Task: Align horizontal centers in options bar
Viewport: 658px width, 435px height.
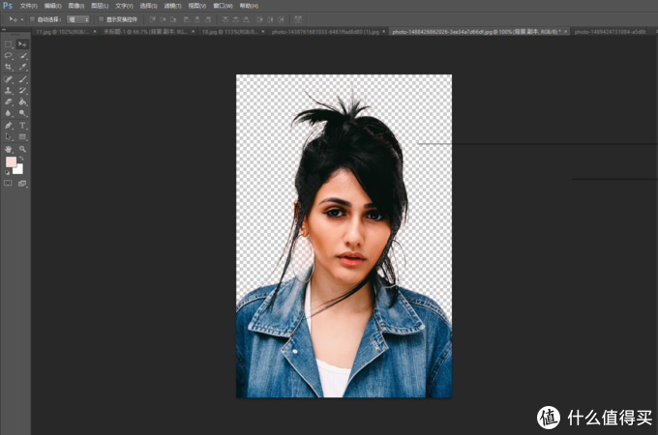Action: tap(197, 19)
